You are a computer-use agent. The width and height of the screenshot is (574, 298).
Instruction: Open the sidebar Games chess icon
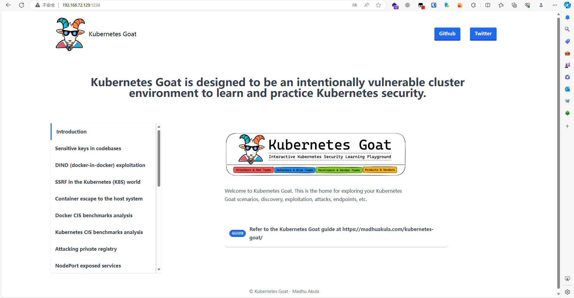(x=567, y=65)
